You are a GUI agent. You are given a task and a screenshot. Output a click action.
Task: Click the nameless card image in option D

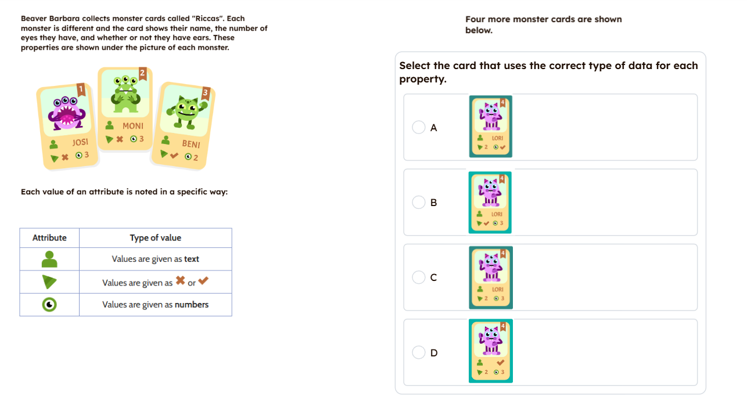coord(491,351)
